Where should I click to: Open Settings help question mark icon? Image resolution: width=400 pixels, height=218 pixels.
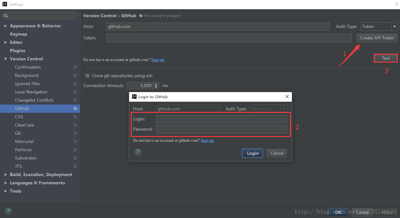(8, 211)
